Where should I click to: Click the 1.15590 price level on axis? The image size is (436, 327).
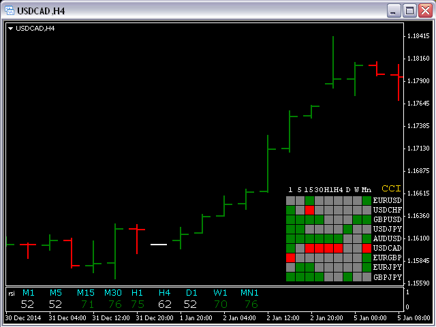coord(418,283)
